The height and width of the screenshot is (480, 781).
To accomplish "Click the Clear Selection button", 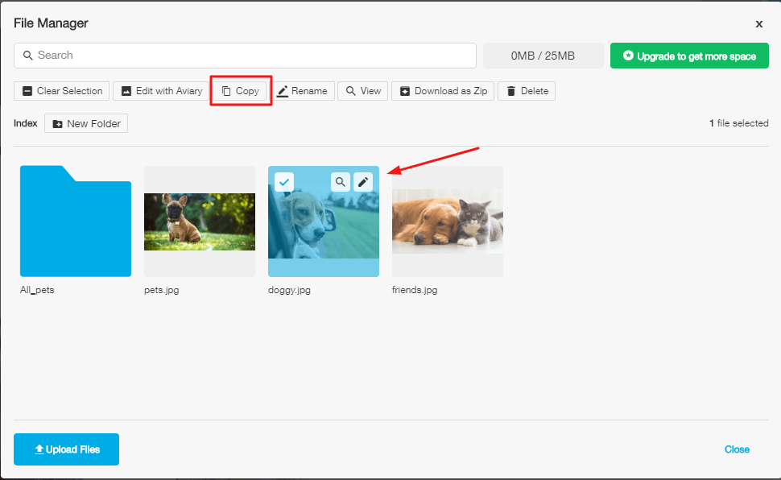I will (62, 91).
